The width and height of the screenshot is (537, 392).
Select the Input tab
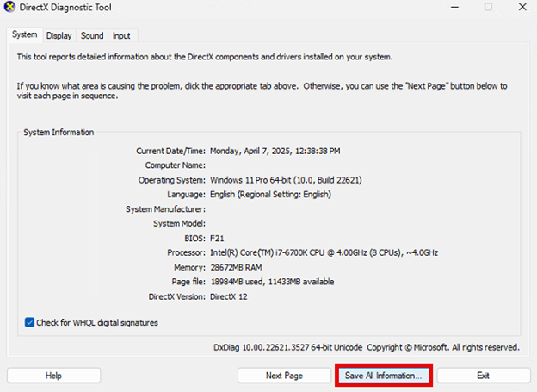pos(121,35)
